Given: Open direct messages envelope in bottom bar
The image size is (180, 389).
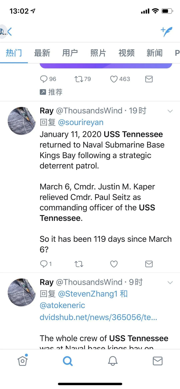Looking at the screenshot, I should tap(157, 361).
